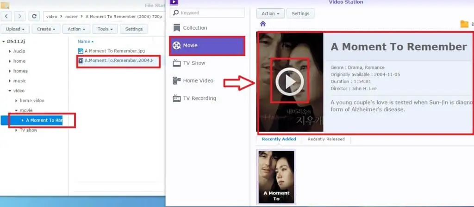The image size is (474, 207).
Task: Click the 'Duration : 1:54:01' text
Action: tap(351, 81)
